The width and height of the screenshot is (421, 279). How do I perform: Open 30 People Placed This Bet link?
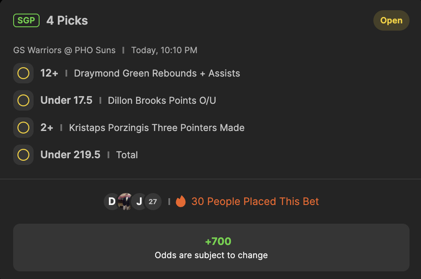[255, 202]
